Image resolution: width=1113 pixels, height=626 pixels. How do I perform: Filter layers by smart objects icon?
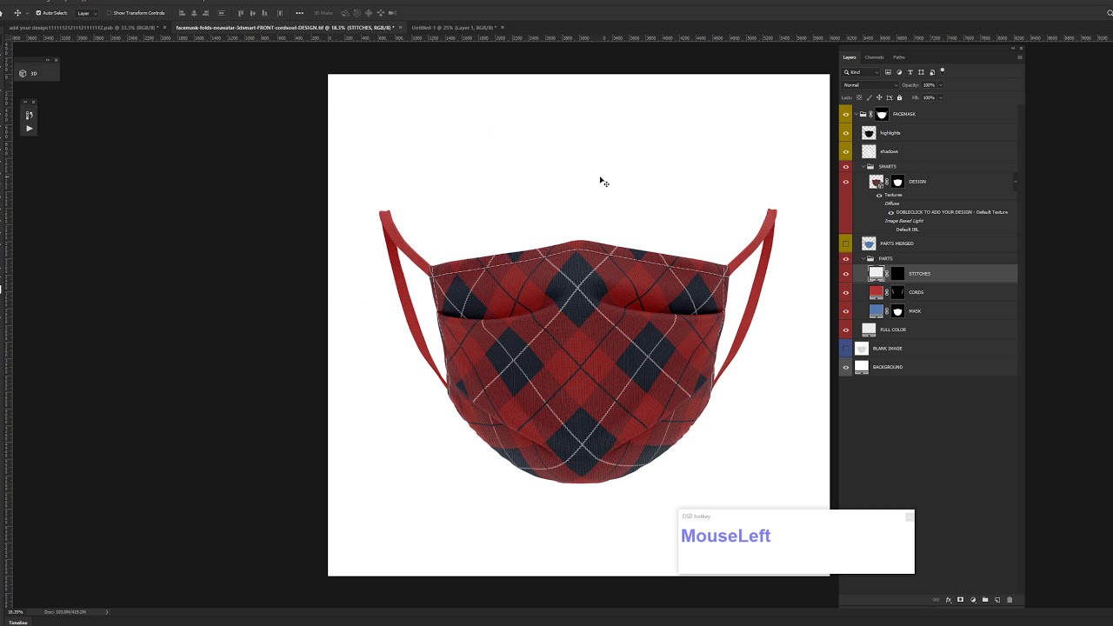click(932, 72)
